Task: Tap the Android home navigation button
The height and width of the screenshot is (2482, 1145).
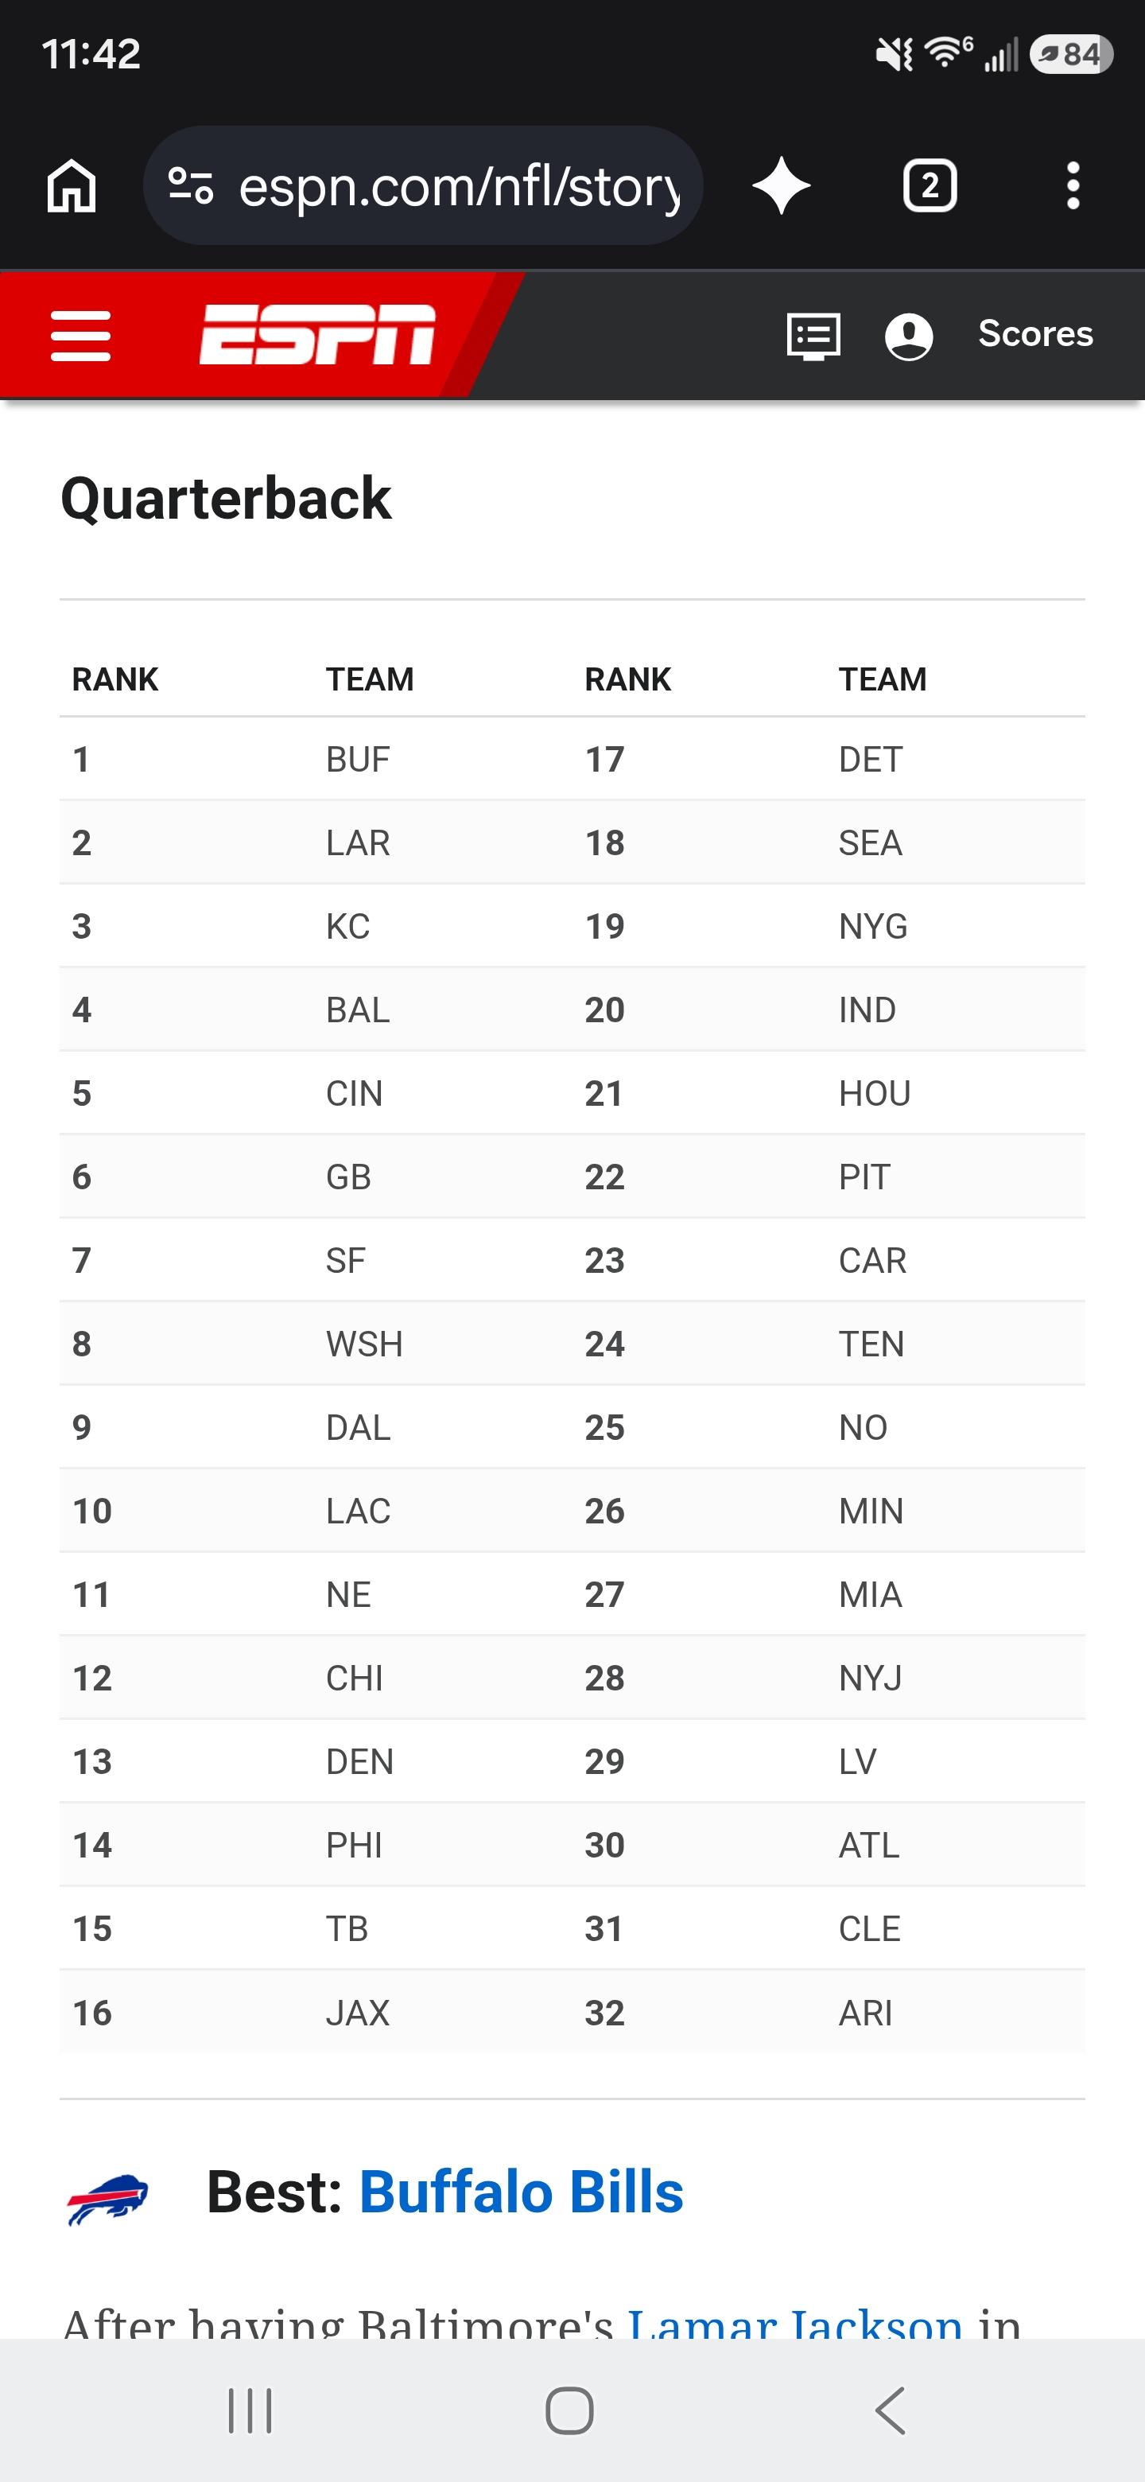Action: tap(569, 2410)
